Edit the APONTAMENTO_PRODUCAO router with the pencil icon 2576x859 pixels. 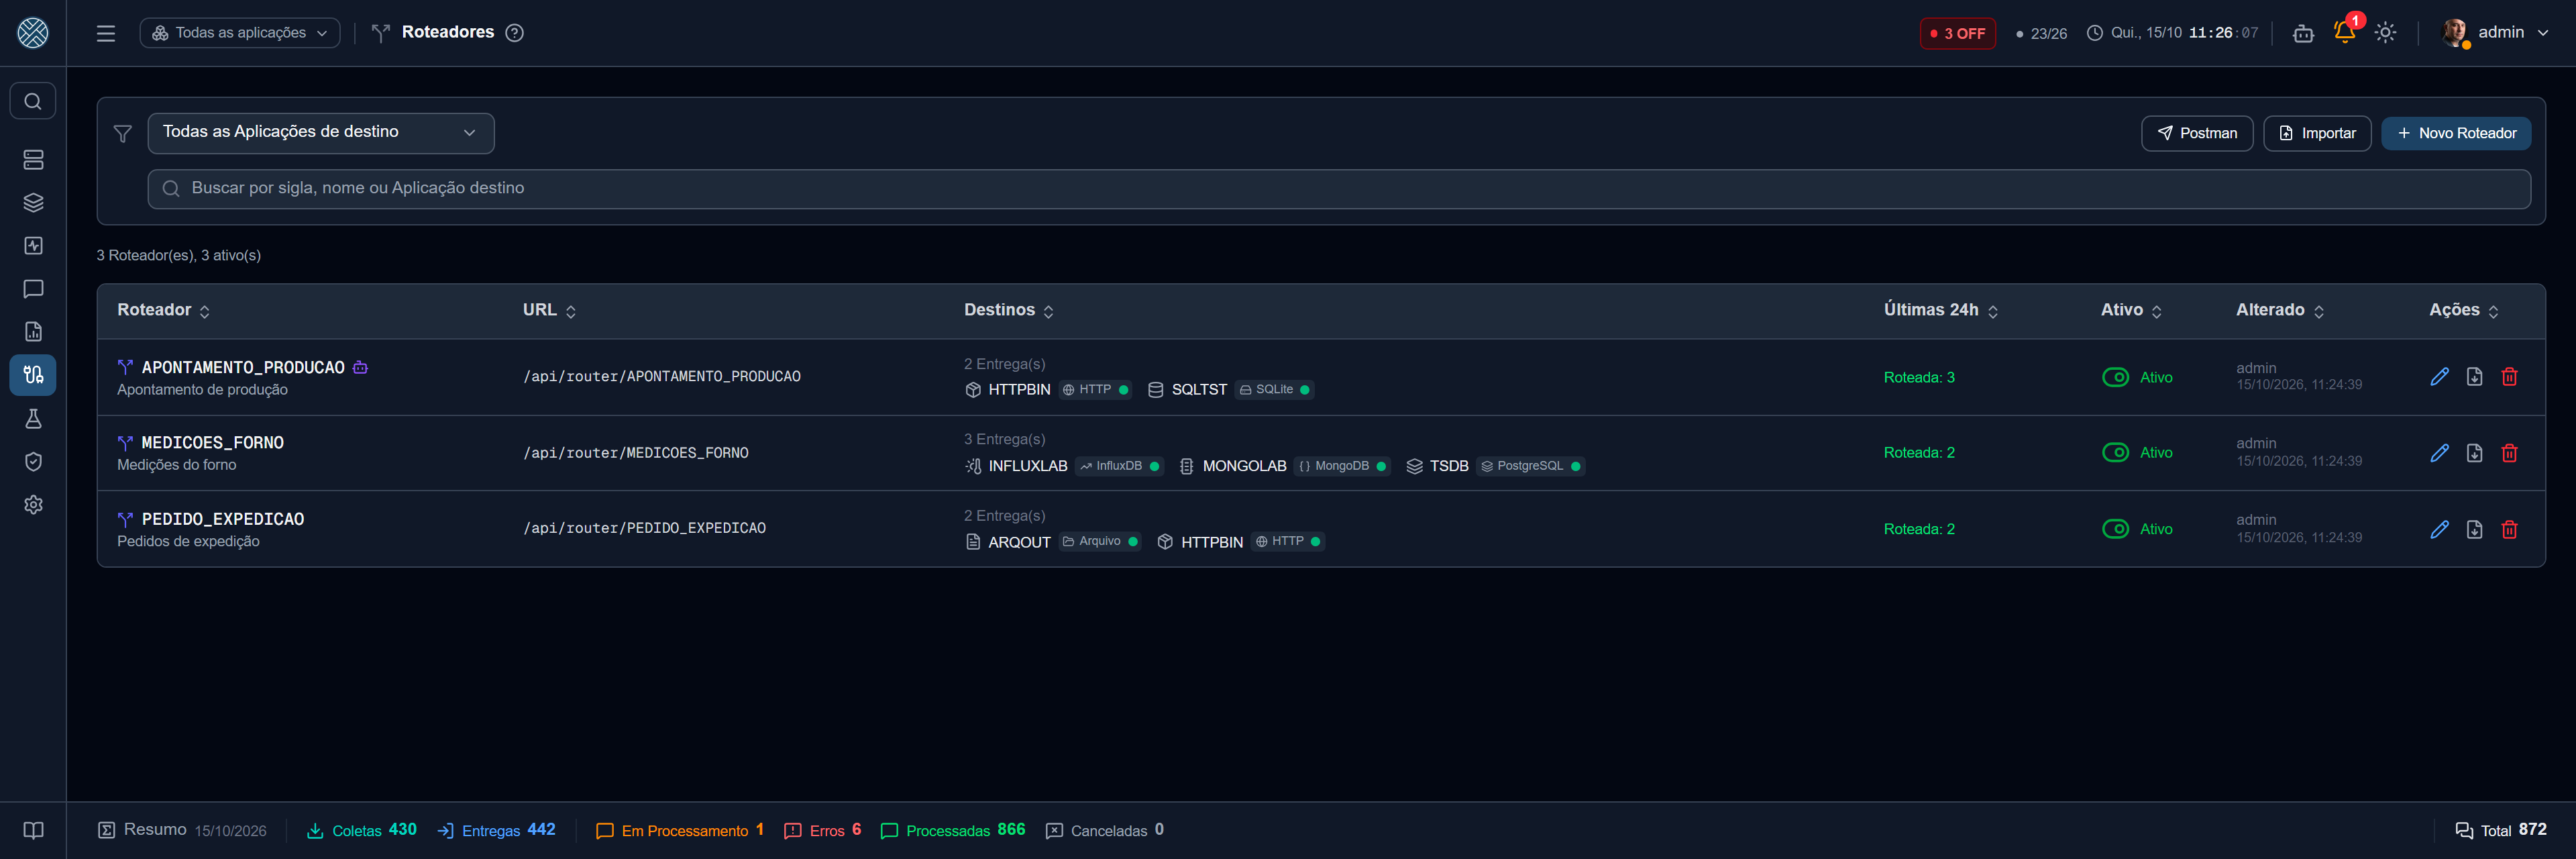click(2440, 377)
